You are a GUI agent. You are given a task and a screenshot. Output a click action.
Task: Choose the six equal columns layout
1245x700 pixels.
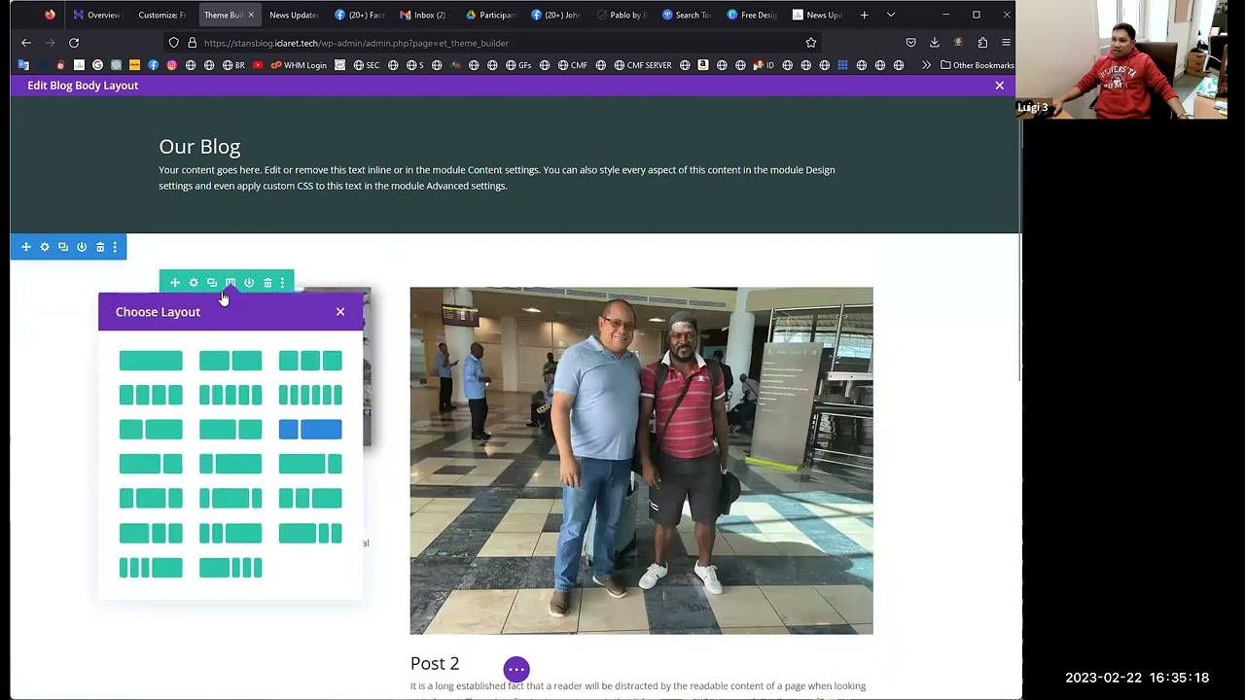[310, 395]
